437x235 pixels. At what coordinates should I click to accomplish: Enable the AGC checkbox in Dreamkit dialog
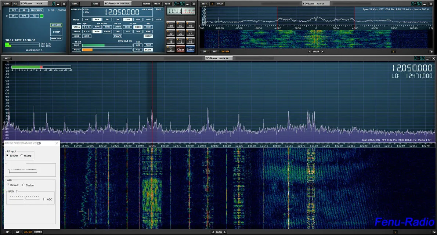[x=44, y=199]
